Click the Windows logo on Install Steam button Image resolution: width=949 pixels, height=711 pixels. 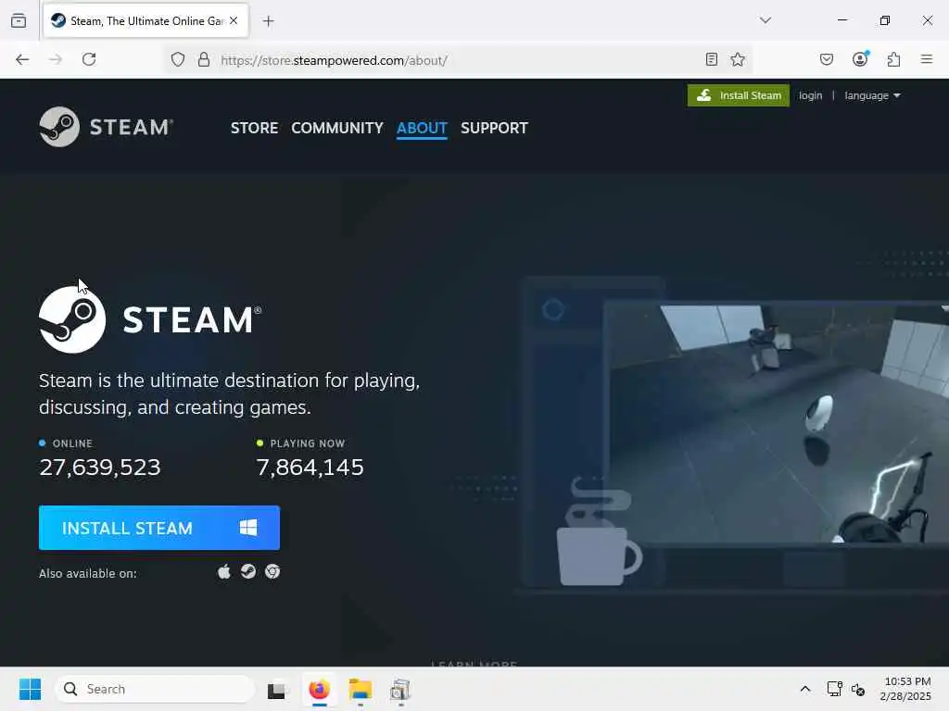tap(248, 528)
